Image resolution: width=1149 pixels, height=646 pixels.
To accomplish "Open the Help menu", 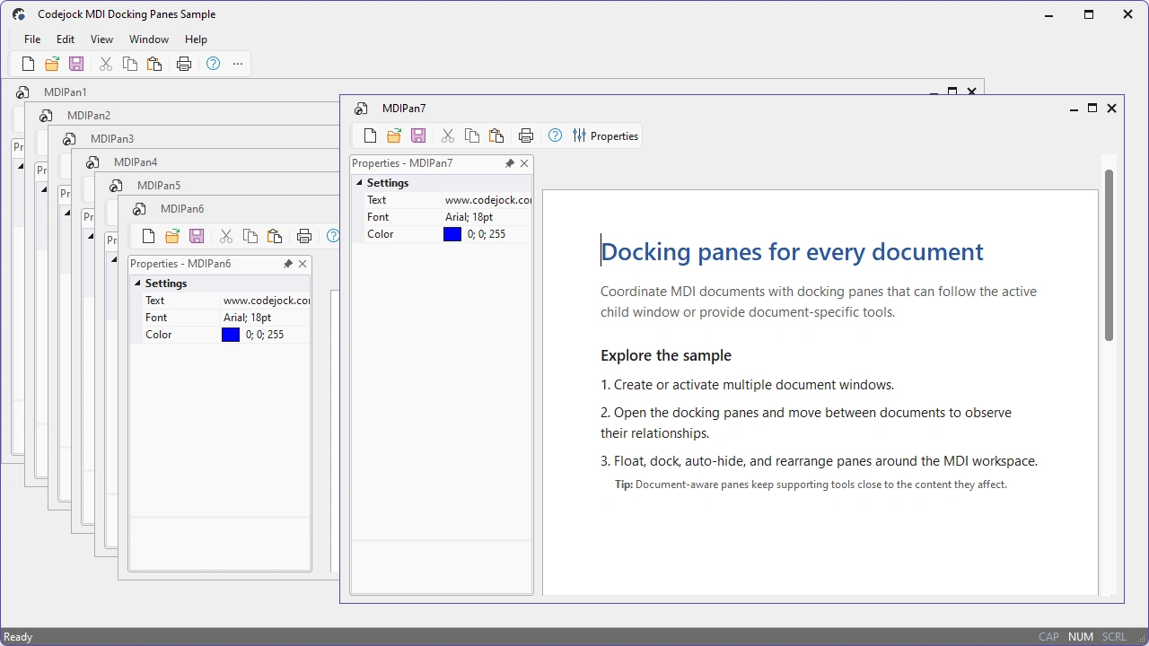I will [x=196, y=39].
